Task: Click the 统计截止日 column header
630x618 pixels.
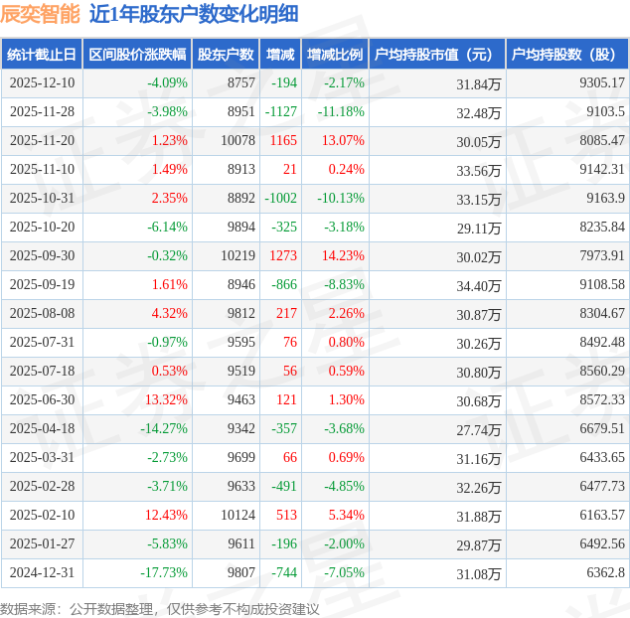Action: (42, 55)
